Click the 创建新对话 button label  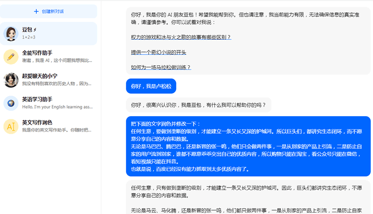pos(52,11)
